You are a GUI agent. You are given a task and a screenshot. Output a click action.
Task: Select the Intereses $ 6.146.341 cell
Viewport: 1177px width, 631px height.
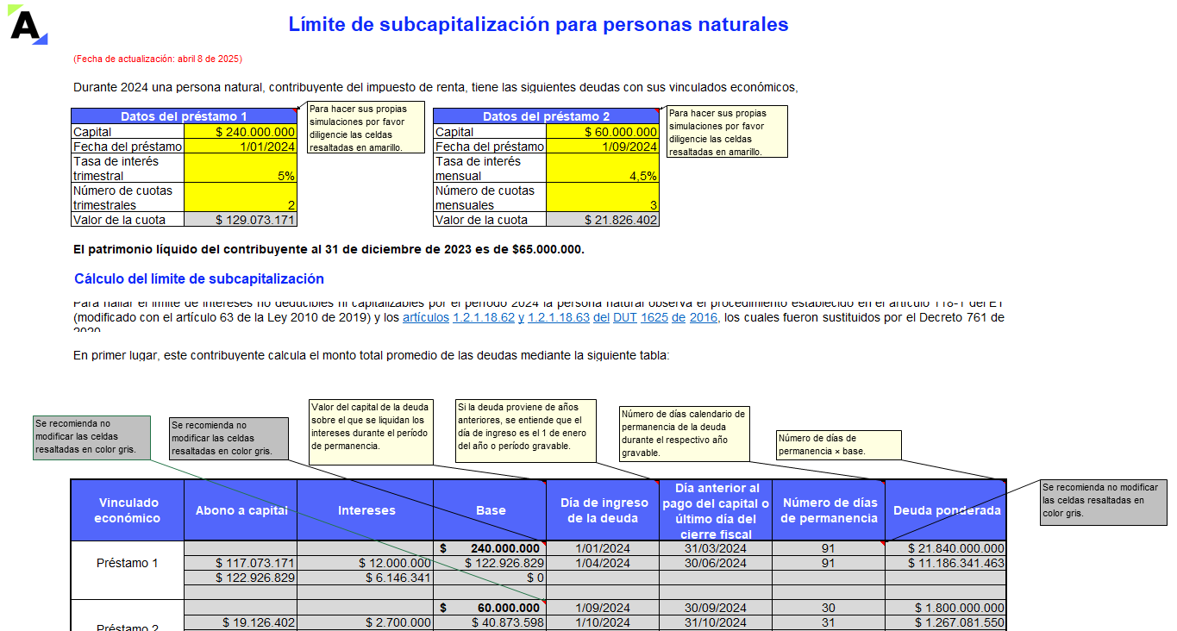366,578
